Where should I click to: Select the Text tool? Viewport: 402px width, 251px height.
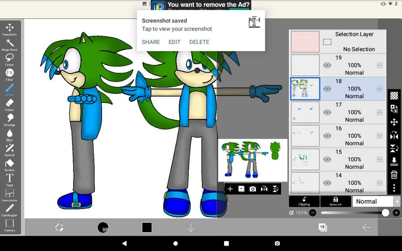tap(9, 180)
